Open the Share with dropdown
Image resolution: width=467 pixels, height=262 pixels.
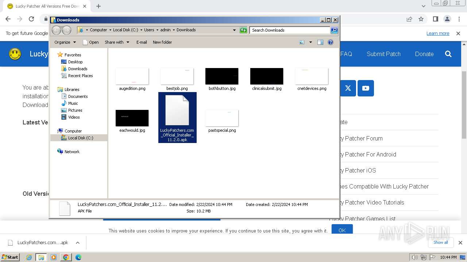tap(117, 42)
